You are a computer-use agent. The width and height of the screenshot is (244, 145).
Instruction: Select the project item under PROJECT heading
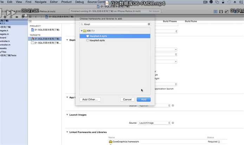point(45,30)
